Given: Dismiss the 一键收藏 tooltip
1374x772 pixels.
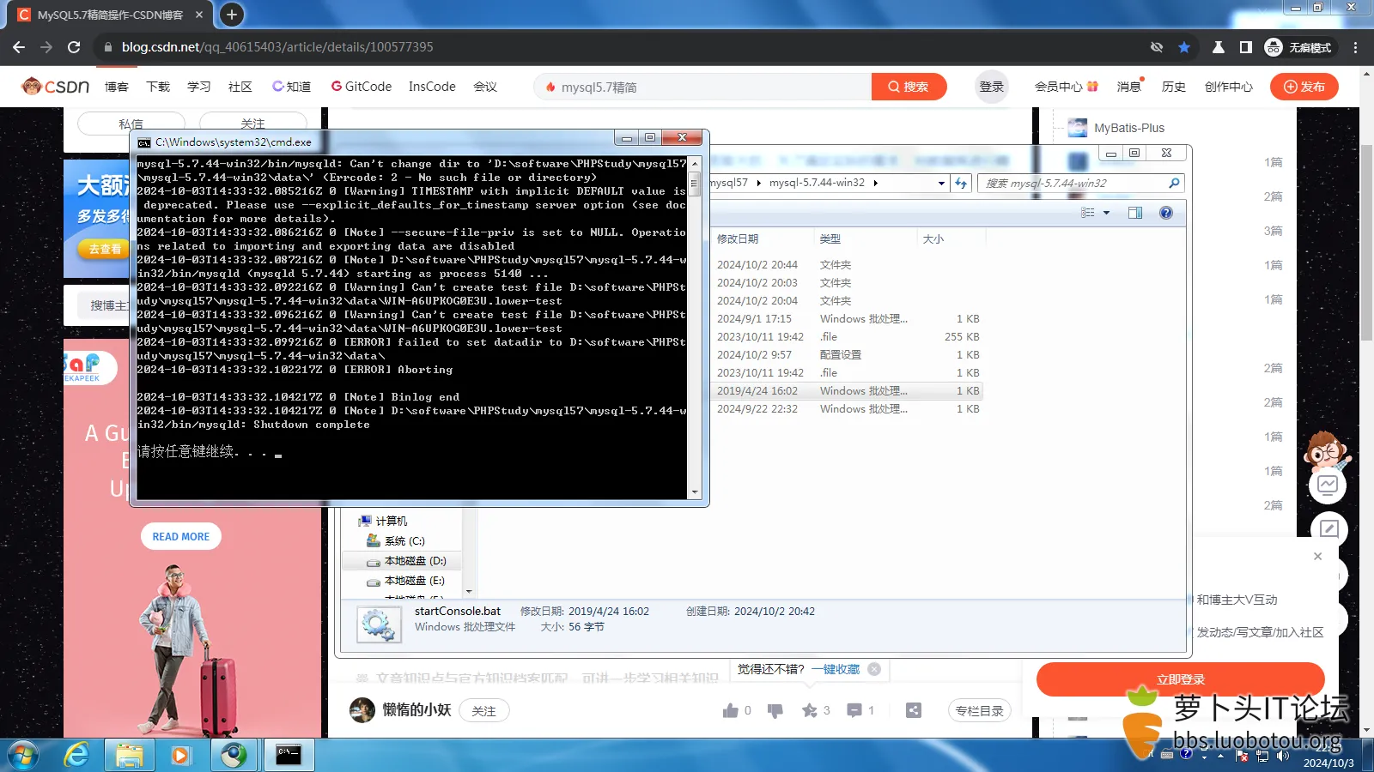Looking at the screenshot, I should (x=874, y=669).
